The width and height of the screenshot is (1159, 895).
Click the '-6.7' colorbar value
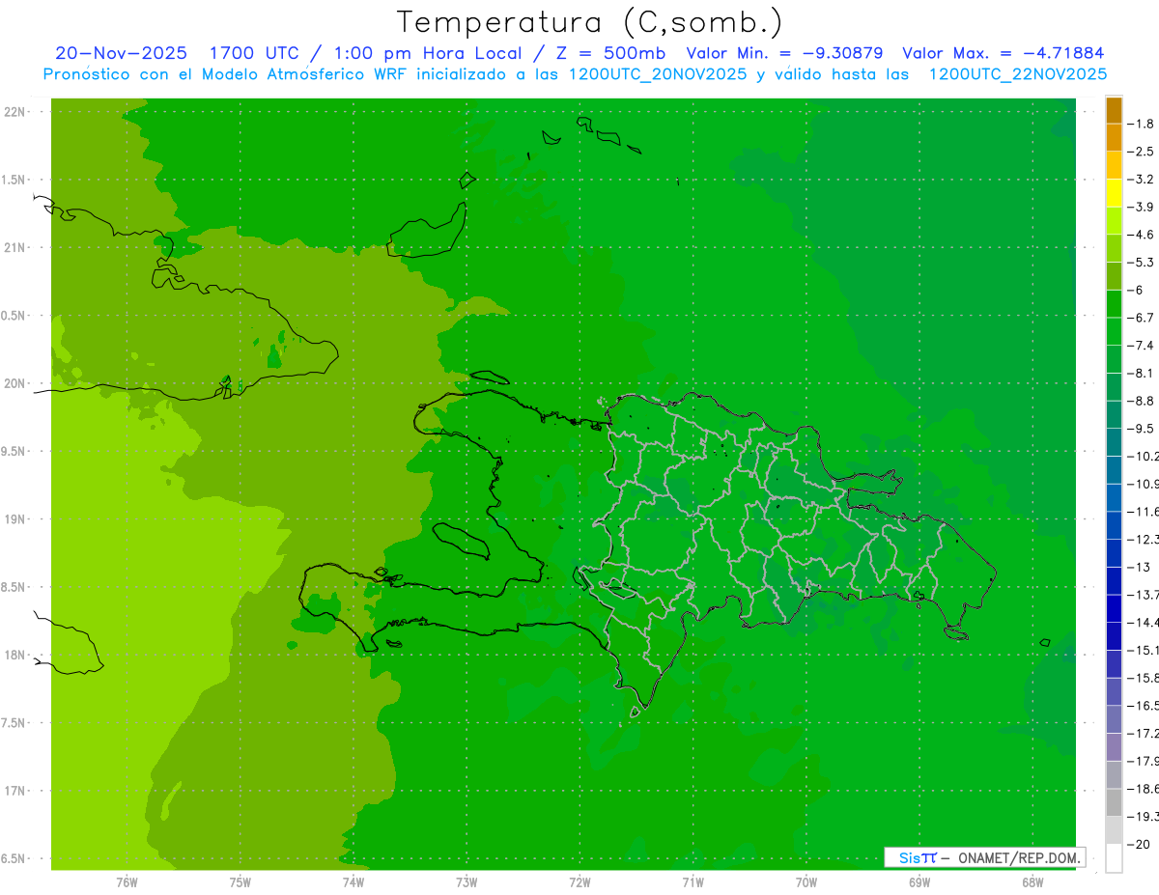tap(1143, 318)
